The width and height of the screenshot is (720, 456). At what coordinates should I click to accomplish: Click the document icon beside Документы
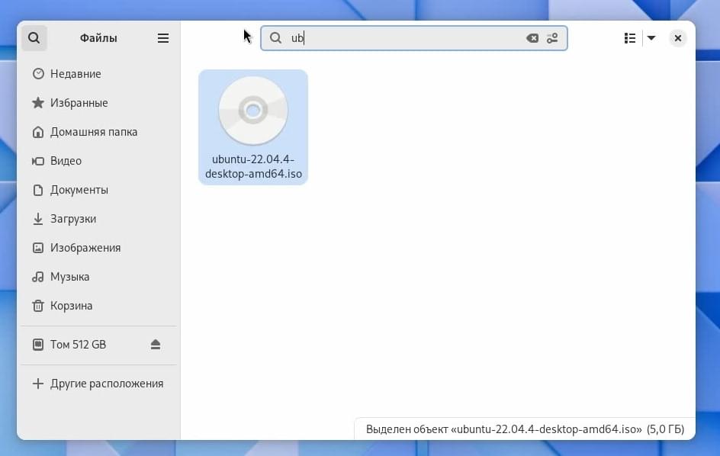(x=38, y=190)
